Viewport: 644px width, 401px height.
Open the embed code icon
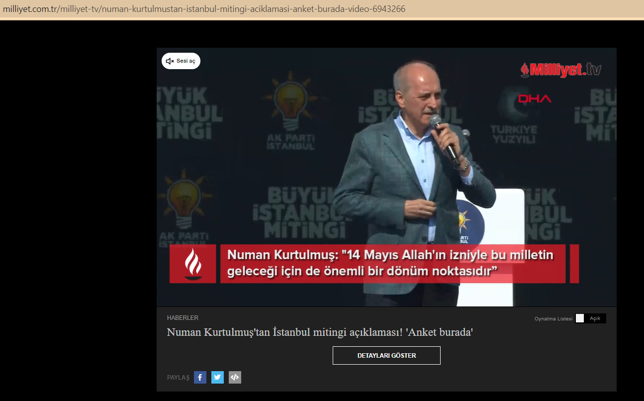(x=235, y=378)
